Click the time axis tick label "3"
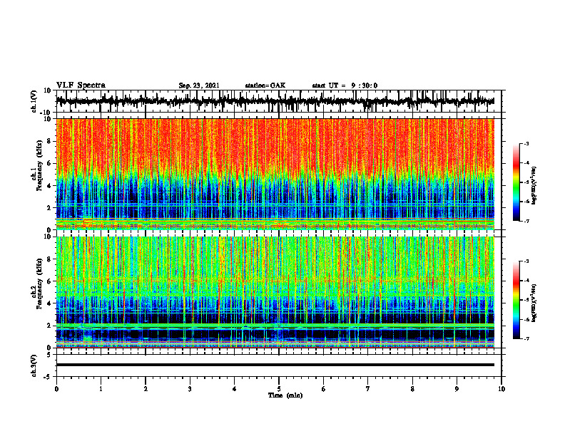This screenshot has width=565, height=436. point(190,389)
